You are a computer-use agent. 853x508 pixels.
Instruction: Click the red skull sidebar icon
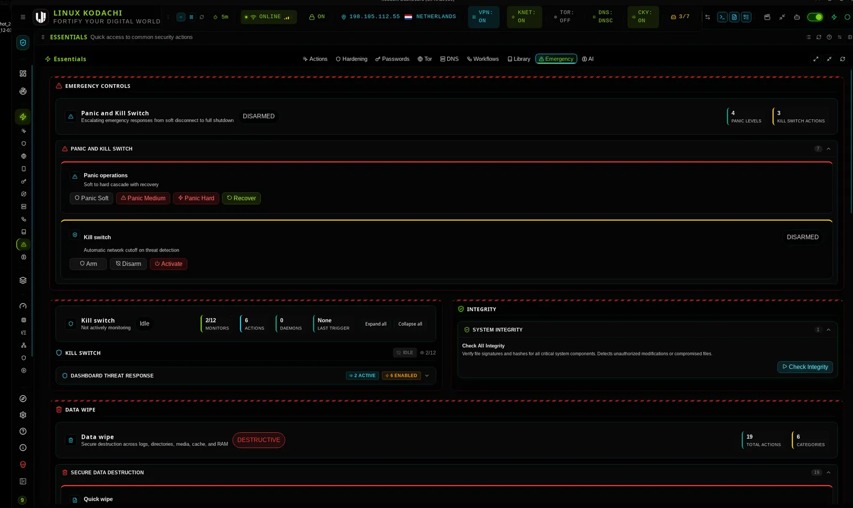tap(23, 465)
